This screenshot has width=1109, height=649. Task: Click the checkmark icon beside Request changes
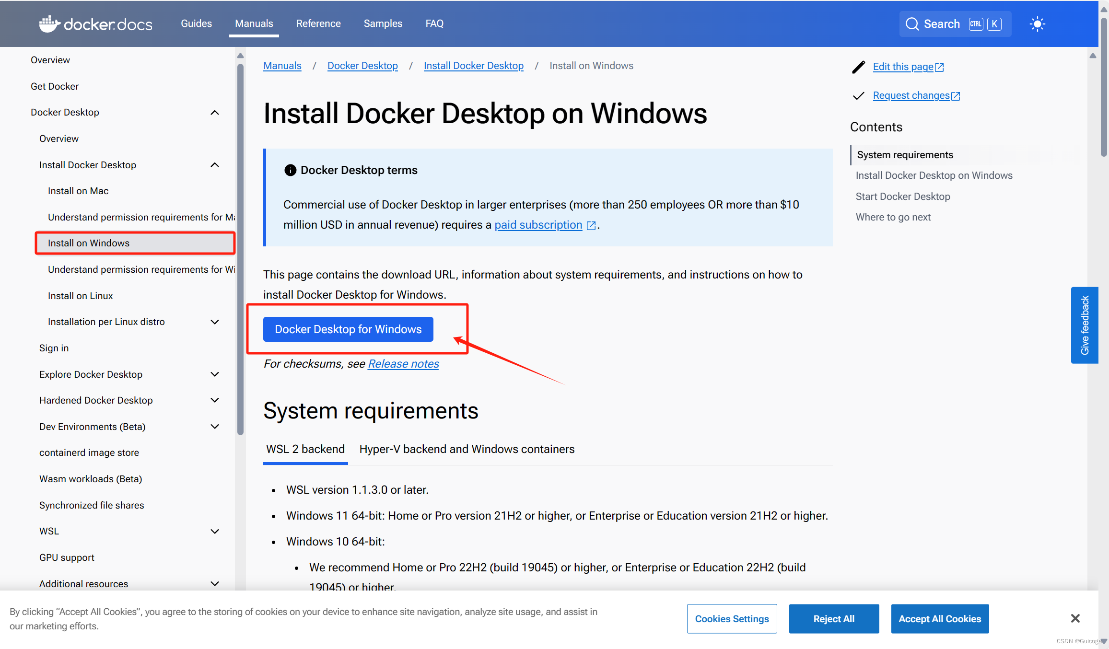click(x=858, y=96)
